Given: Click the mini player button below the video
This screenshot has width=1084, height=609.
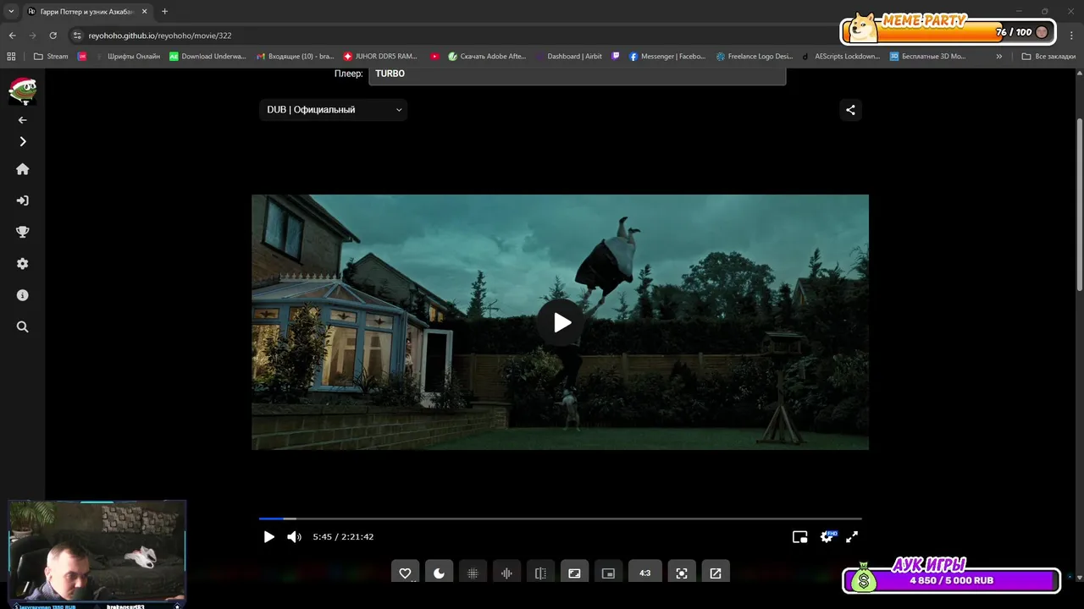Looking at the screenshot, I should 608,573.
